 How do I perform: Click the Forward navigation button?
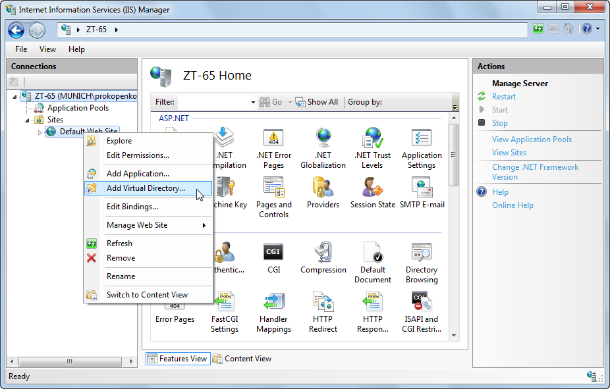(x=37, y=30)
